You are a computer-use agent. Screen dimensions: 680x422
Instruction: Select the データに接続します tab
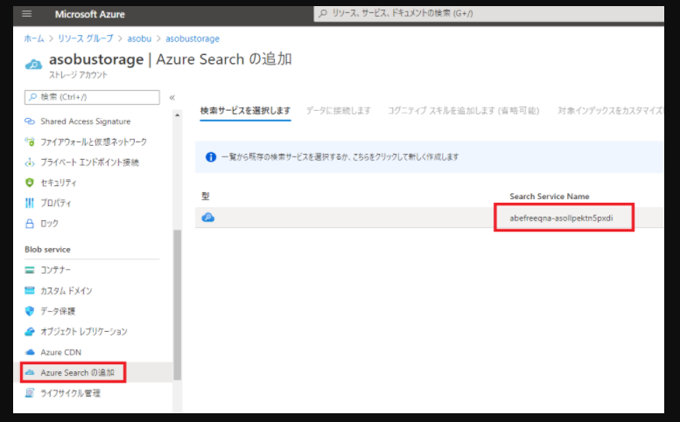tap(339, 111)
